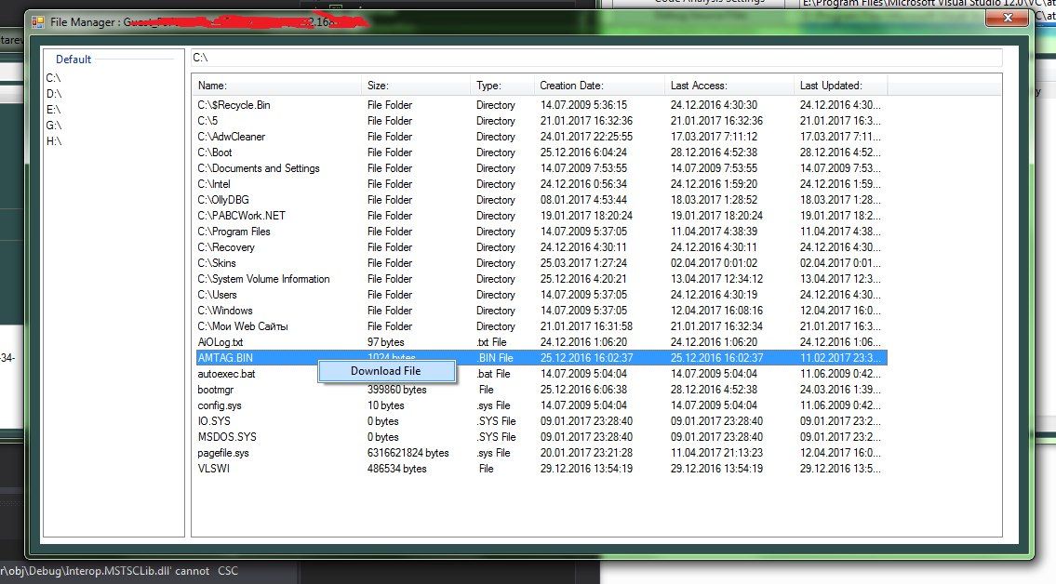Choose Download File from context menu
The height and width of the screenshot is (584, 1056).
coord(385,371)
